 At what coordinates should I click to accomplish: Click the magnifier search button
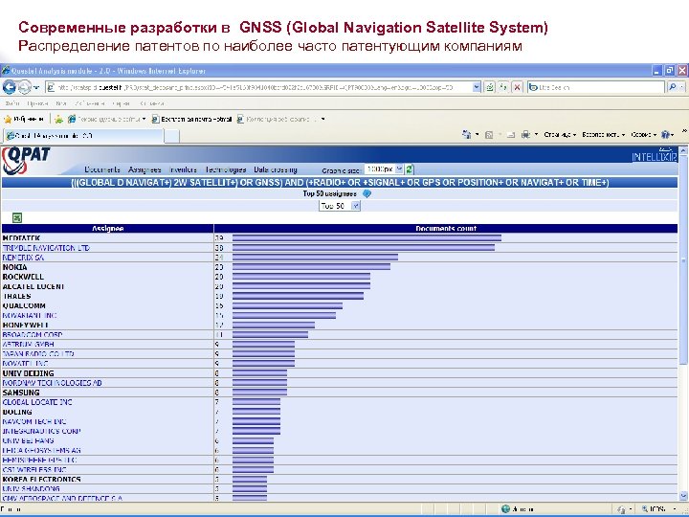[x=673, y=87]
